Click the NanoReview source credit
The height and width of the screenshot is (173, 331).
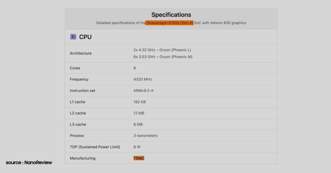(x=29, y=163)
